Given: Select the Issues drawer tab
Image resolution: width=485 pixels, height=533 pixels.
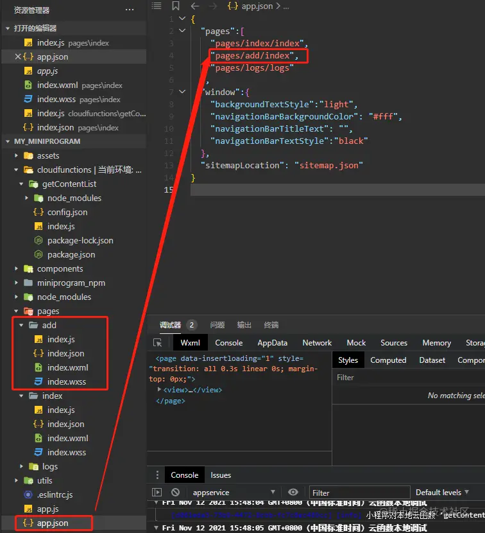Looking at the screenshot, I should (x=221, y=475).
